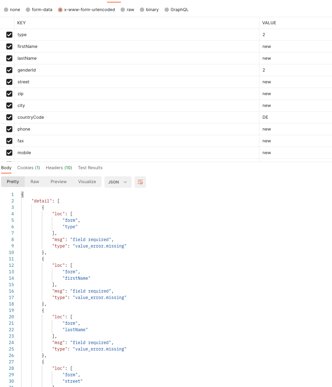Screen dimensions: 332x387
Task: Select the form-data body type
Action: click(28, 10)
